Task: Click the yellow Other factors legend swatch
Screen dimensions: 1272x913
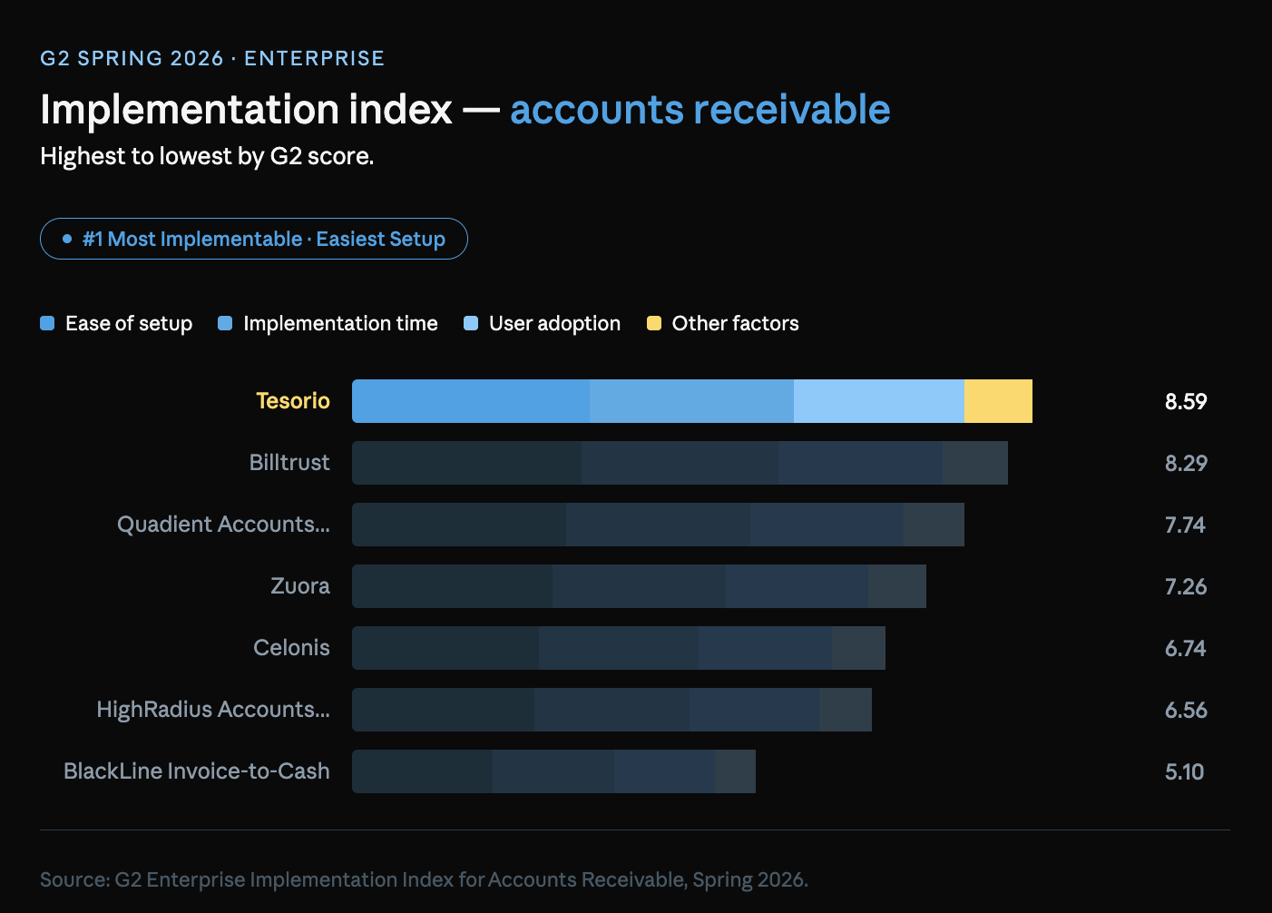Action: (653, 324)
